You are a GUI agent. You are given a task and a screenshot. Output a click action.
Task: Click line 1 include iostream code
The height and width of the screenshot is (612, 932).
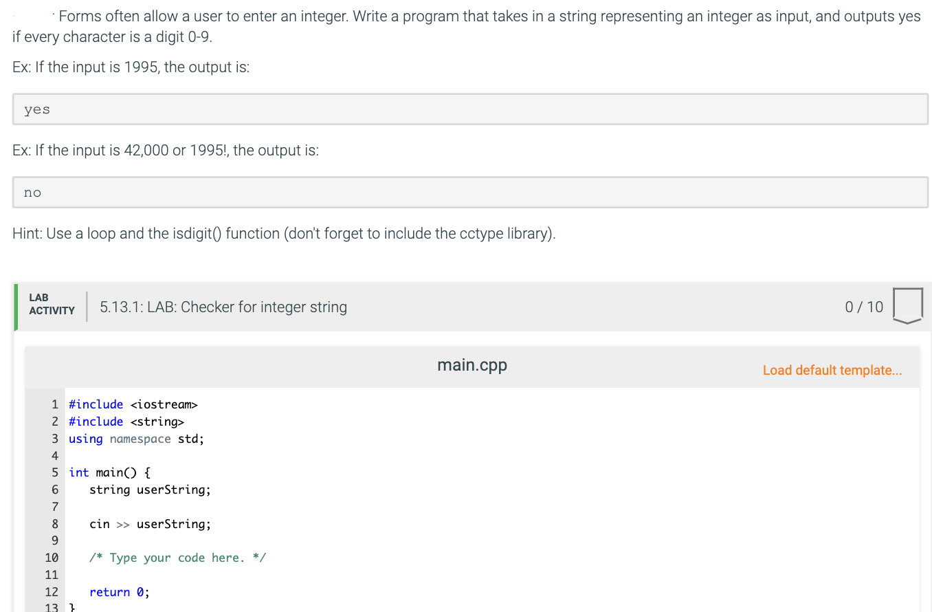[133, 404]
